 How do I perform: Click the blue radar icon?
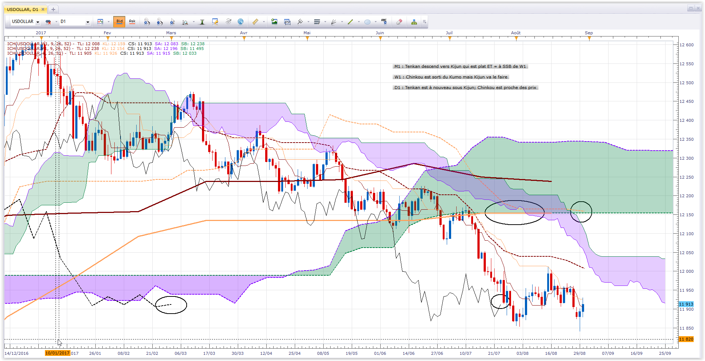(x=240, y=22)
